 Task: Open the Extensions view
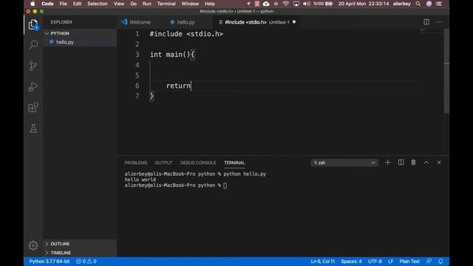pos(33,107)
